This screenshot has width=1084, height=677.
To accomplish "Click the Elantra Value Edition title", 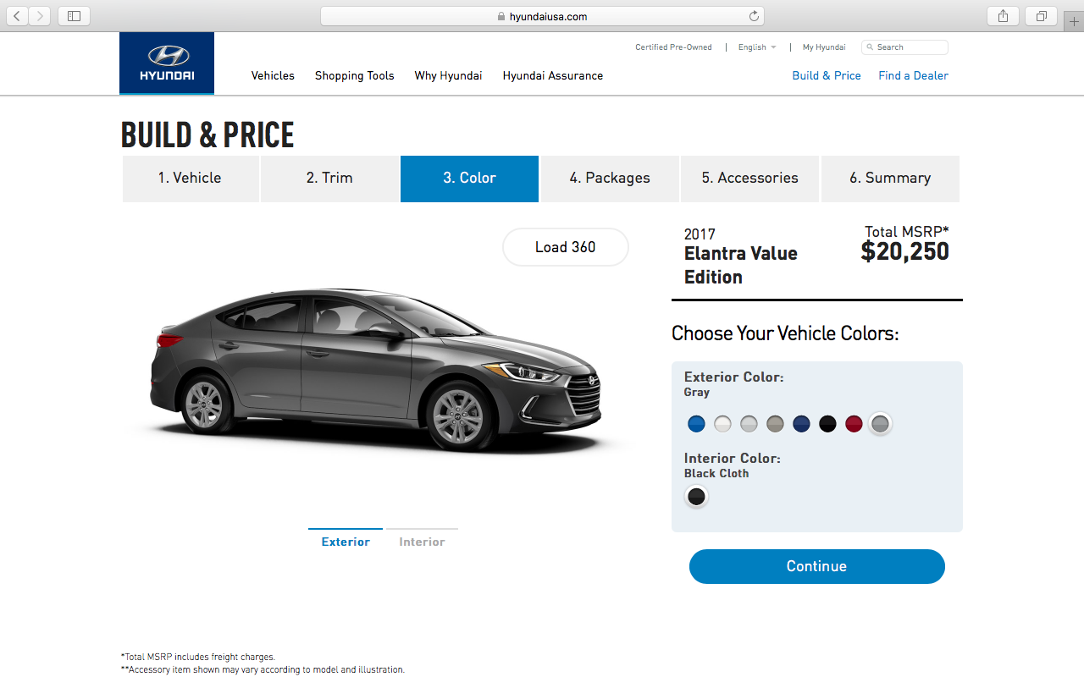I will coord(741,265).
